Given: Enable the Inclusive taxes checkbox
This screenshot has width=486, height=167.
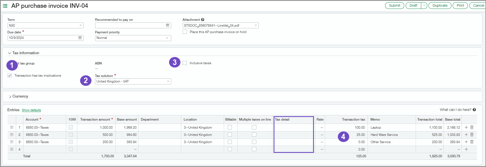Looking at the screenshot, I should pos(185,63).
